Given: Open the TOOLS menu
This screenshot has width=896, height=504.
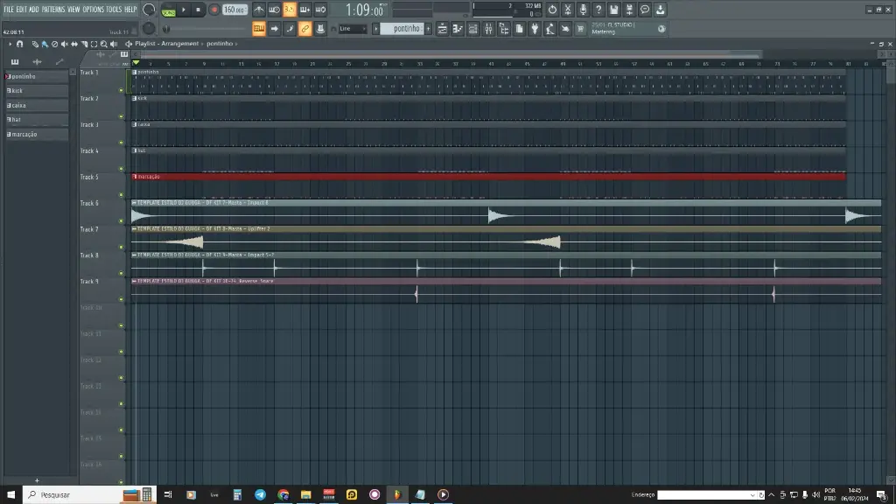Looking at the screenshot, I should coord(114,9).
